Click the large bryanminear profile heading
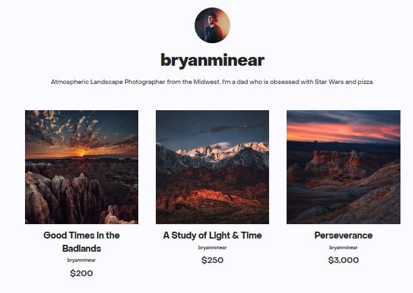Screen dimensions: 413x293 (x=212, y=61)
